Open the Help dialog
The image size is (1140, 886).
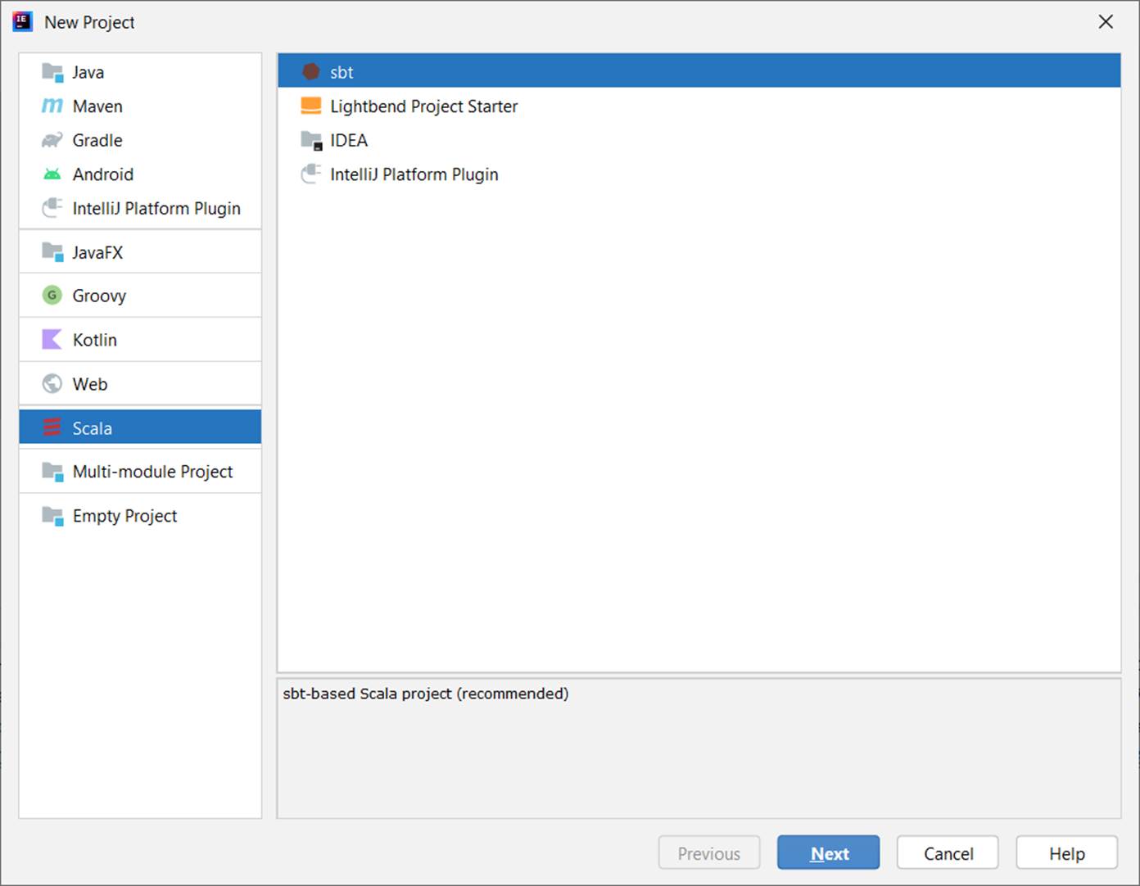(x=1066, y=852)
